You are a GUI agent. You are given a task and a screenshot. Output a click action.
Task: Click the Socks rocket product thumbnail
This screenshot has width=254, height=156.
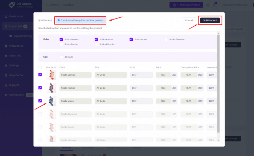tap(52, 88)
